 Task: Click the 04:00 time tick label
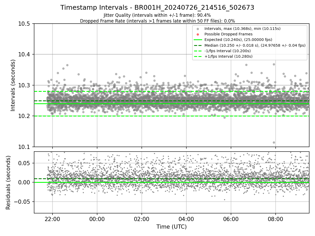tap(186, 219)
